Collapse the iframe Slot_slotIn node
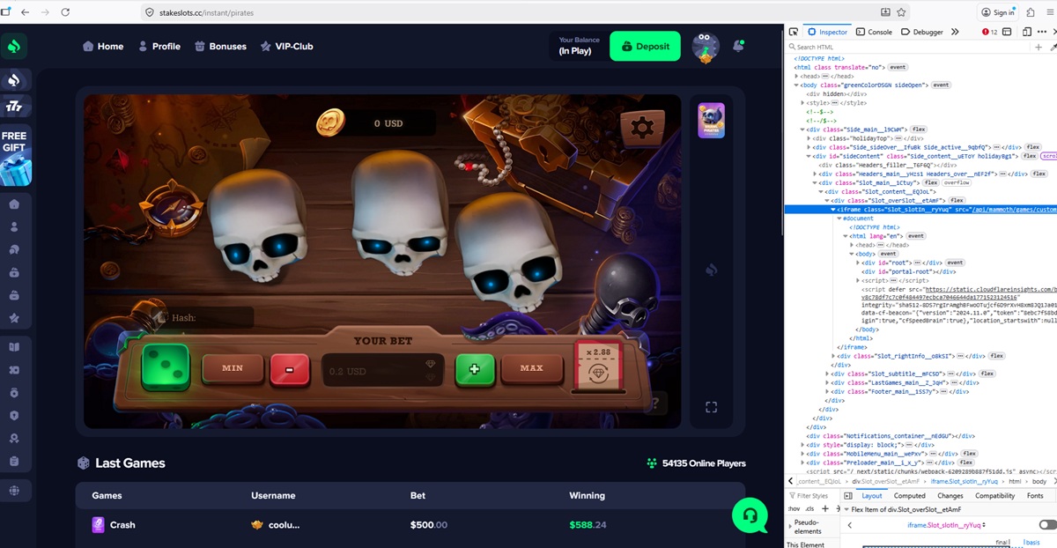This screenshot has height=548, width=1057. (x=833, y=210)
